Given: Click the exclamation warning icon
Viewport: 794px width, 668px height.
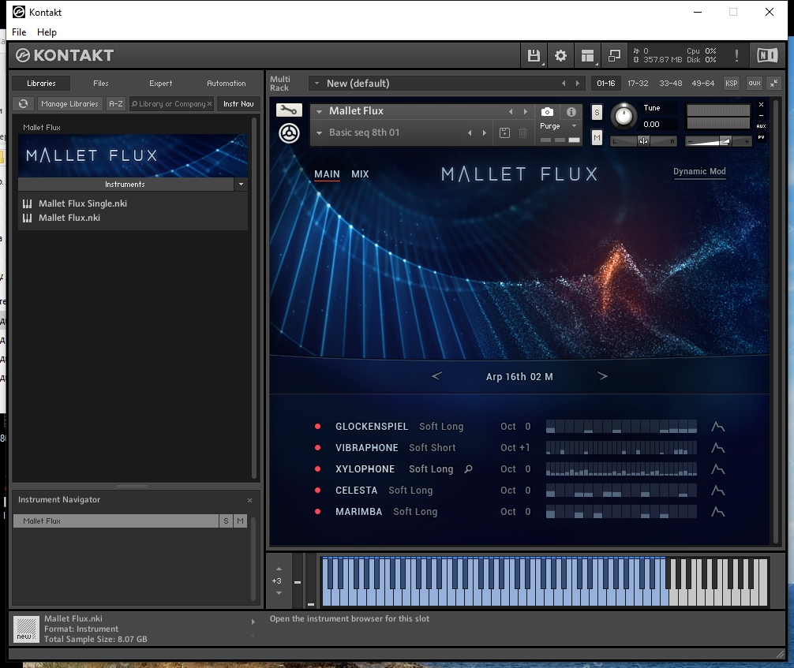Looking at the screenshot, I should 736,56.
